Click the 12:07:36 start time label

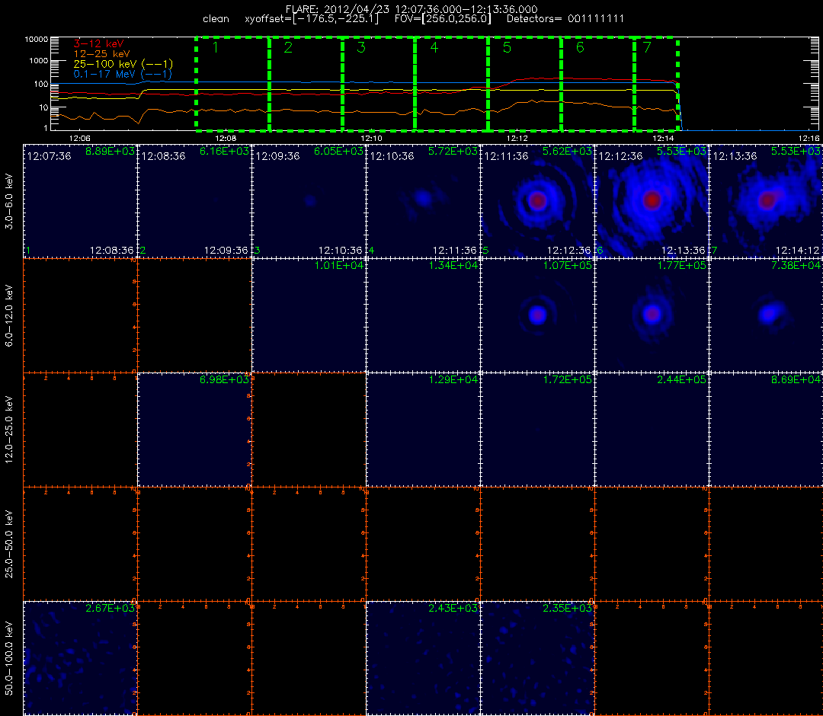coord(50,156)
